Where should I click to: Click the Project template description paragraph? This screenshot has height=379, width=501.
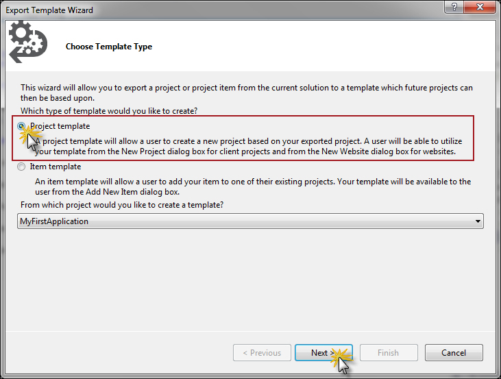254,145
